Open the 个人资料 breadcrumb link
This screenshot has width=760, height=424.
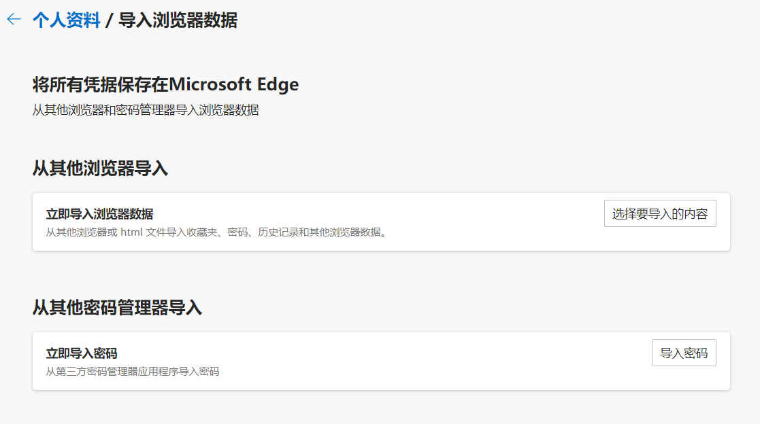tap(67, 20)
